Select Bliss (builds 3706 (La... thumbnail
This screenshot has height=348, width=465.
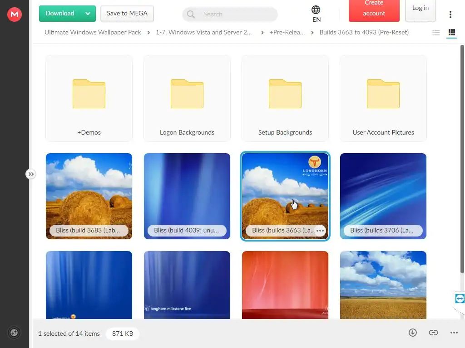tap(383, 196)
